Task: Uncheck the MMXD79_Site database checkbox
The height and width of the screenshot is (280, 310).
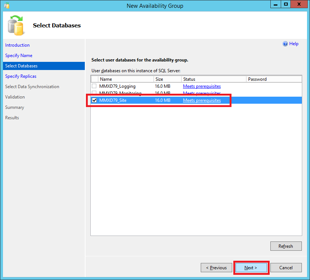Action: [94, 100]
